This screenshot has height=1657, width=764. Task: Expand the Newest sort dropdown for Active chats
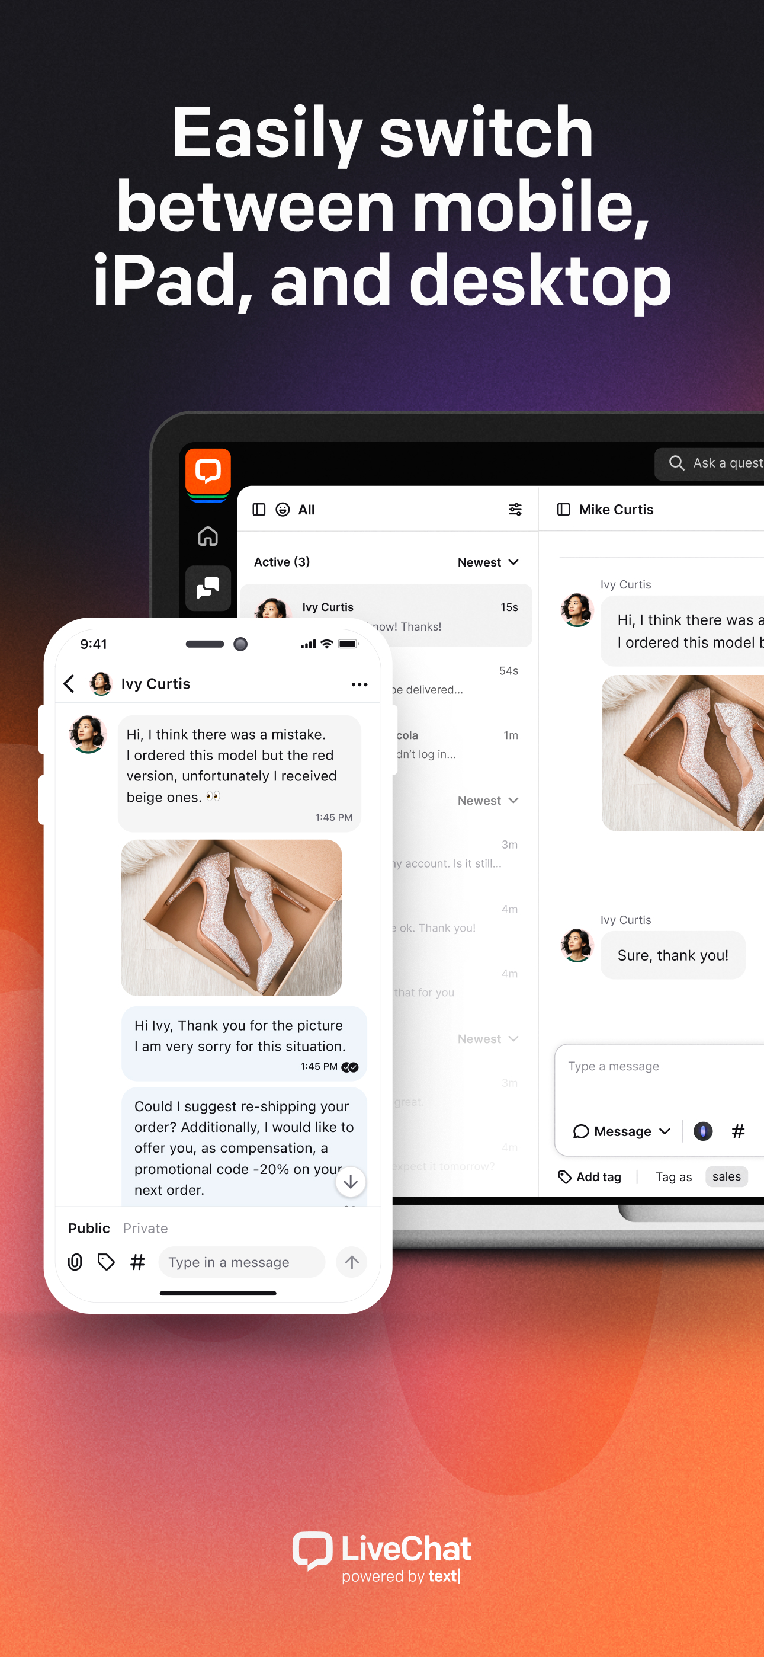click(488, 562)
